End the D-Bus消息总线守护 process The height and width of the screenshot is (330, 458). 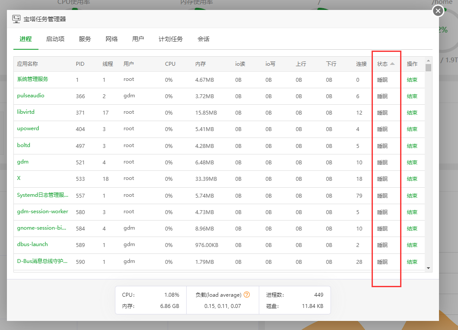pos(412,262)
